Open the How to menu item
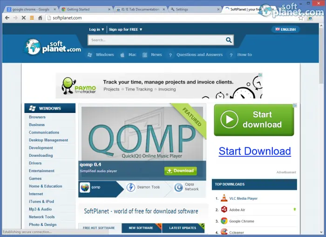The image size is (326, 237). click(244, 55)
